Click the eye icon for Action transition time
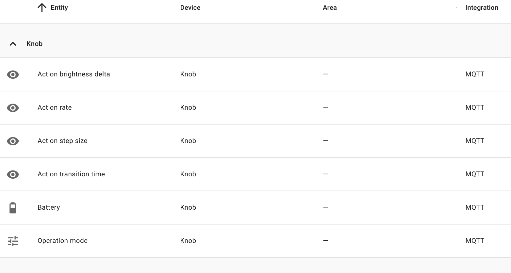Screen dimensions: 511x273 [13, 174]
